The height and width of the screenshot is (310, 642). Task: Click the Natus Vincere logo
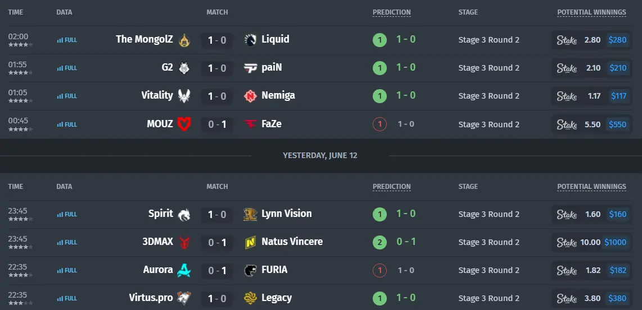click(x=250, y=242)
